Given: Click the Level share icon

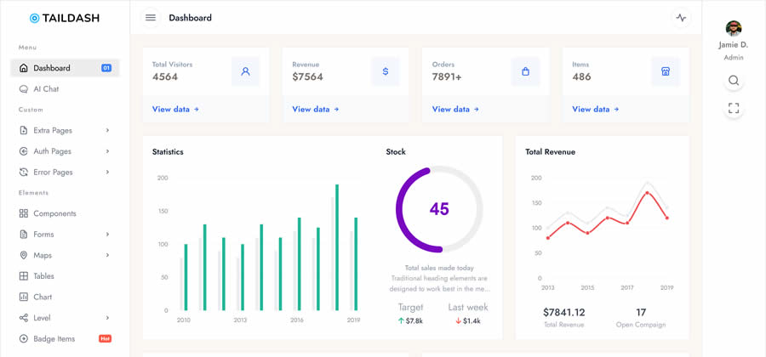Looking at the screenshot, I should click(24, 318).
